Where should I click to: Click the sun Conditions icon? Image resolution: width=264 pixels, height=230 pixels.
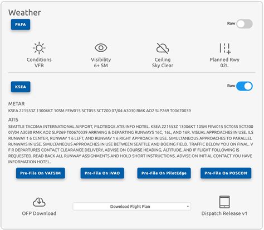[39, 48]
